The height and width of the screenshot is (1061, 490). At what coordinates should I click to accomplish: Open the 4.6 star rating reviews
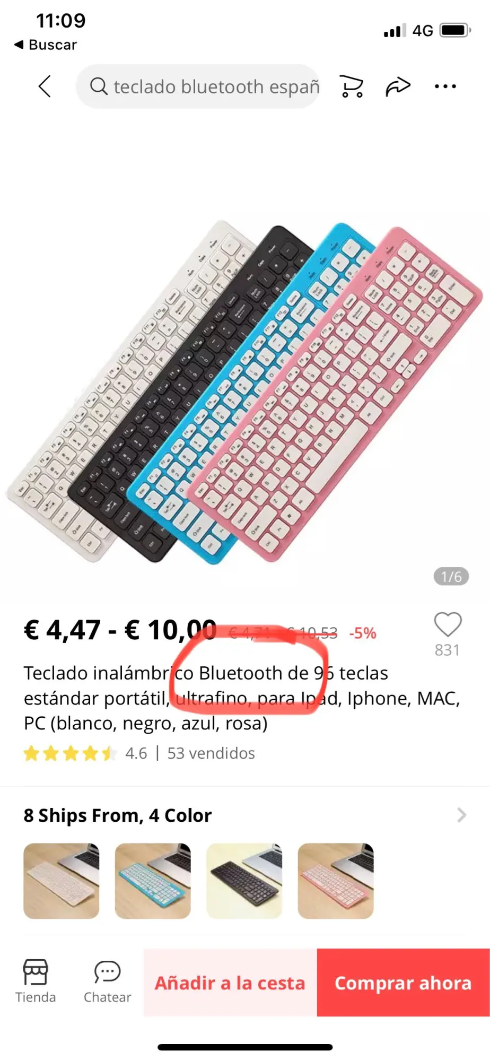pos(86,753)
